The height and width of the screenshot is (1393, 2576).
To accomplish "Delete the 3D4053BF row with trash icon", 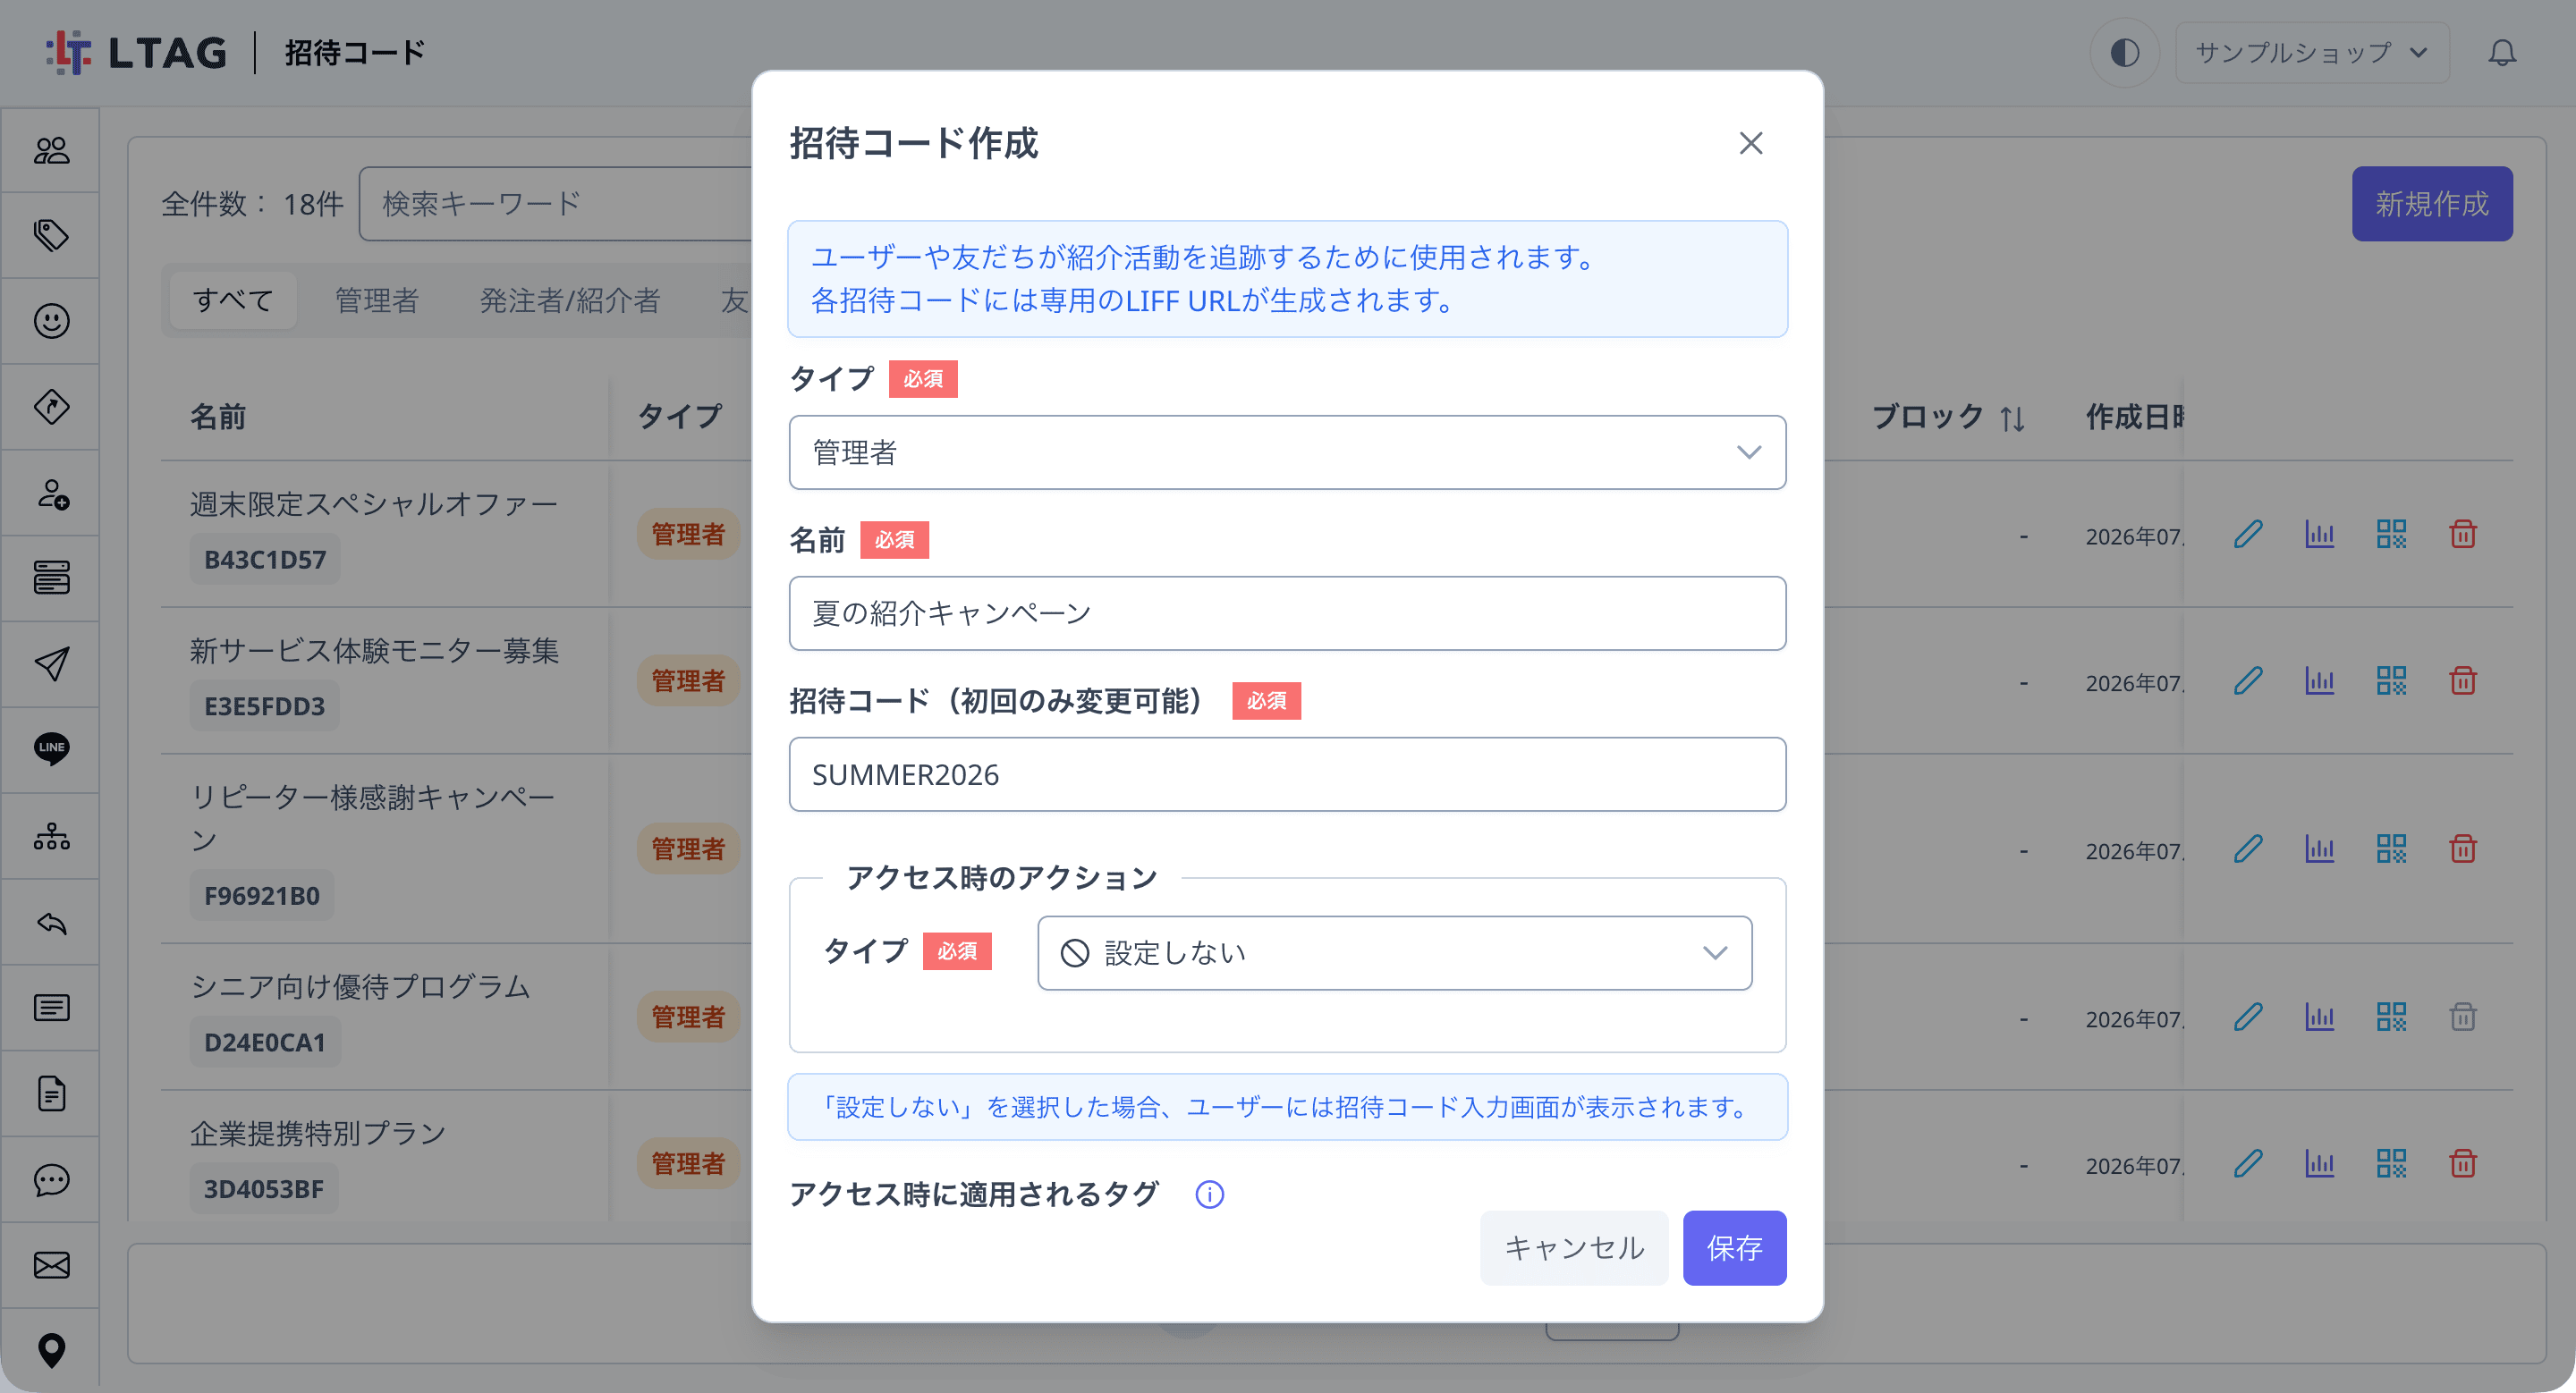I will coord(2462,1164).
